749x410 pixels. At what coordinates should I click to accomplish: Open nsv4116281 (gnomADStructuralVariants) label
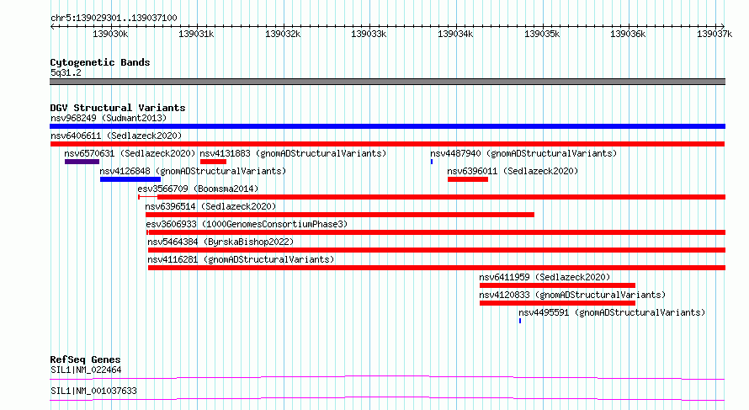click(241, 259)
